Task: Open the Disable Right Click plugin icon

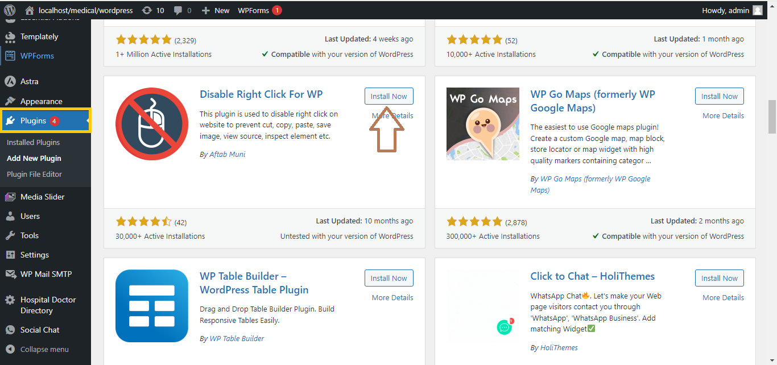Action: (x=152, y=124)
